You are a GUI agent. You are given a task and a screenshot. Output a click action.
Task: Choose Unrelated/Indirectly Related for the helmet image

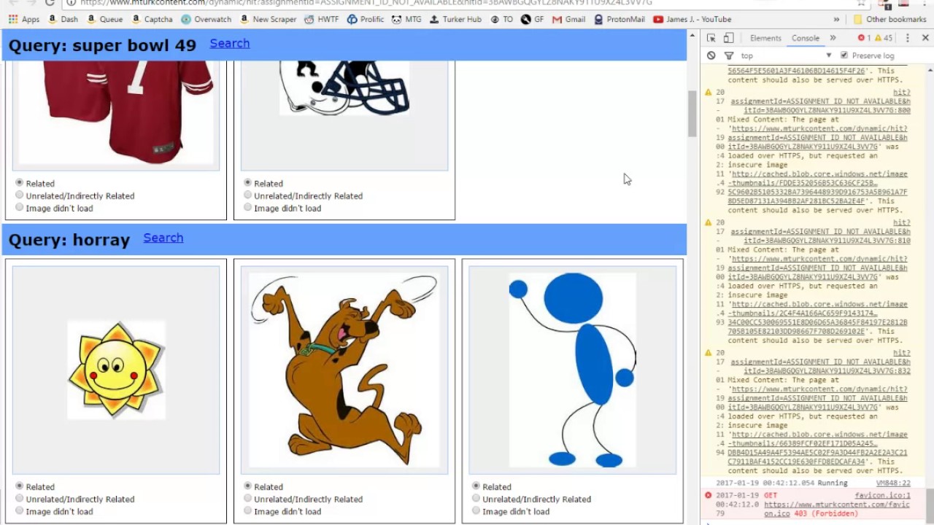[248, 195]
